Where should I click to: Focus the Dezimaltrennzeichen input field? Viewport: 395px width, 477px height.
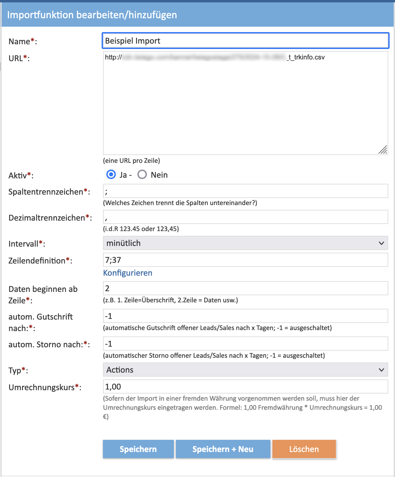pos(245,217)
